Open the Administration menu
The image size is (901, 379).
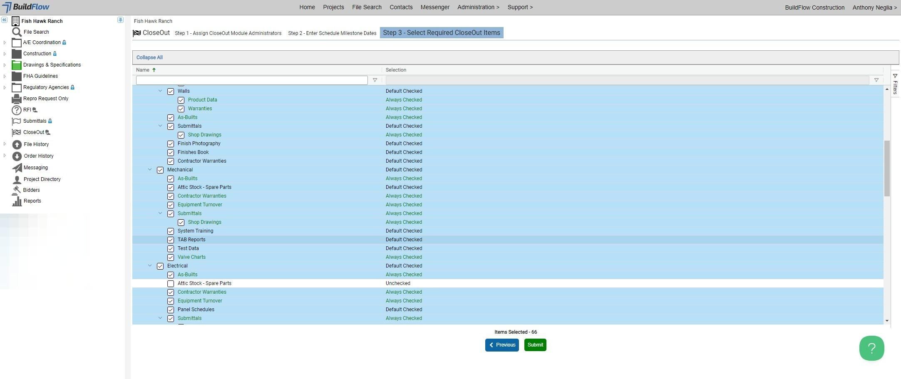tap(478, 7)
